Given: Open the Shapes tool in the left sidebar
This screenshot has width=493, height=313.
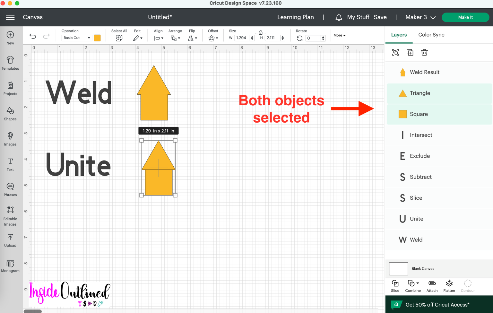Looking at the screenshot, I should click(10, 113).
